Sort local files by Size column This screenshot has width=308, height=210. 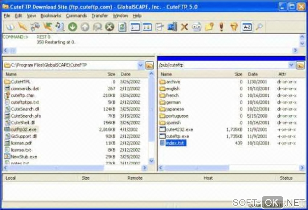111,74
